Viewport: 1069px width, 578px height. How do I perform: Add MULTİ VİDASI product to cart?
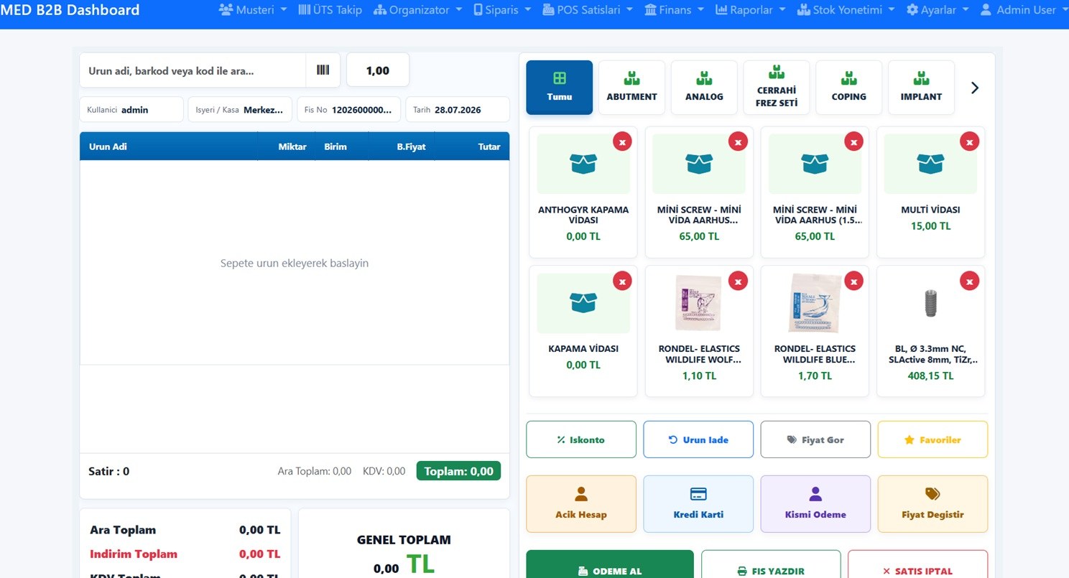tap(930, 192)
